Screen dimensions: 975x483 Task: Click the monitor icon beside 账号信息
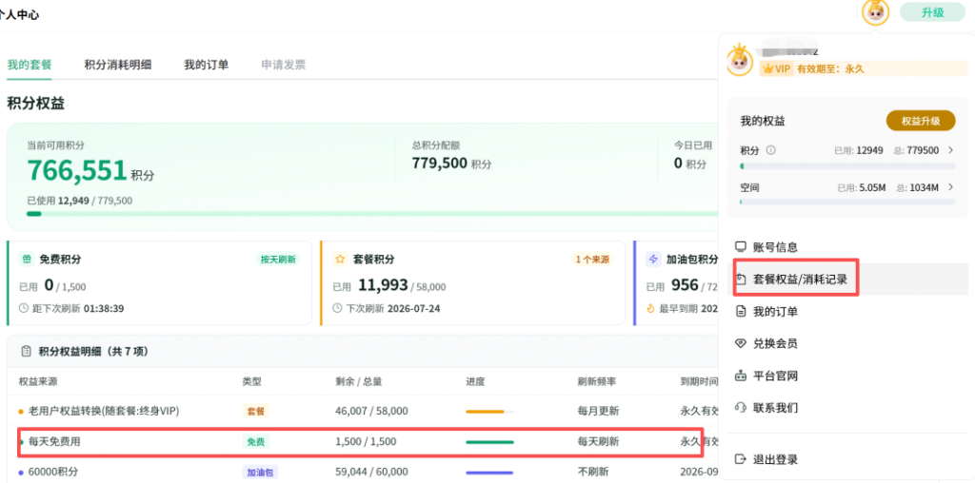[x=741, y=246]
